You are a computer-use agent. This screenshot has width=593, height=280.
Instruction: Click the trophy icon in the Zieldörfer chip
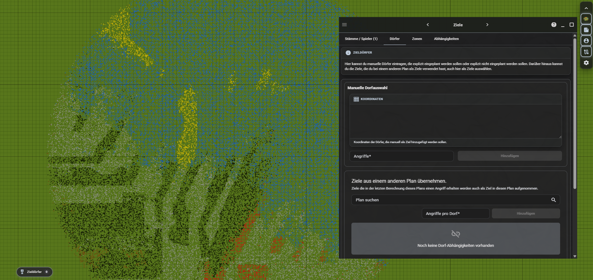[x=22, y=272]
